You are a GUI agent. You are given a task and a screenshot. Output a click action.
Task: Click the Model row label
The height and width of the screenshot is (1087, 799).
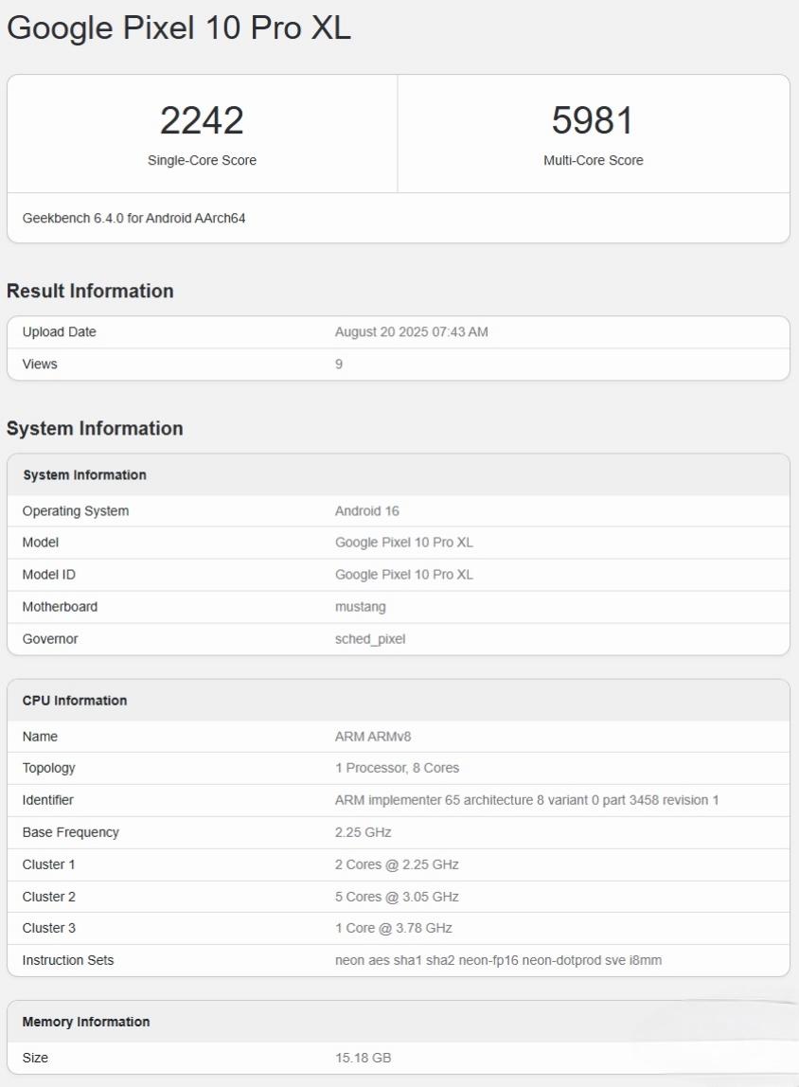click(x=40, y=543)
